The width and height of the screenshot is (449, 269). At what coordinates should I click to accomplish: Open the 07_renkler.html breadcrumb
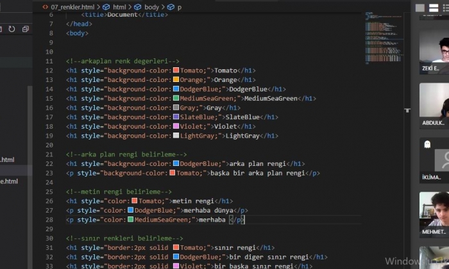72,7
